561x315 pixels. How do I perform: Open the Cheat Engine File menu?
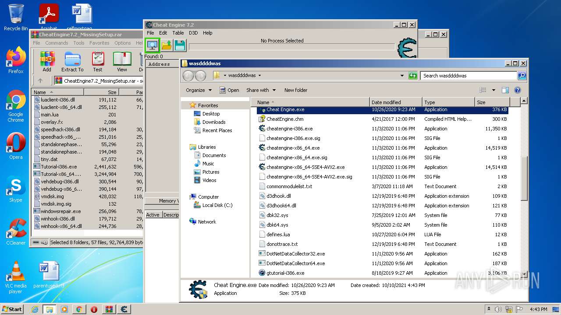tap(150, 33)
